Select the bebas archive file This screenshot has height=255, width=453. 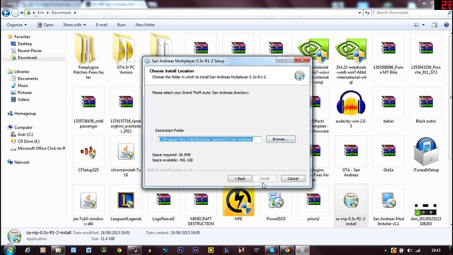(388, 106)
